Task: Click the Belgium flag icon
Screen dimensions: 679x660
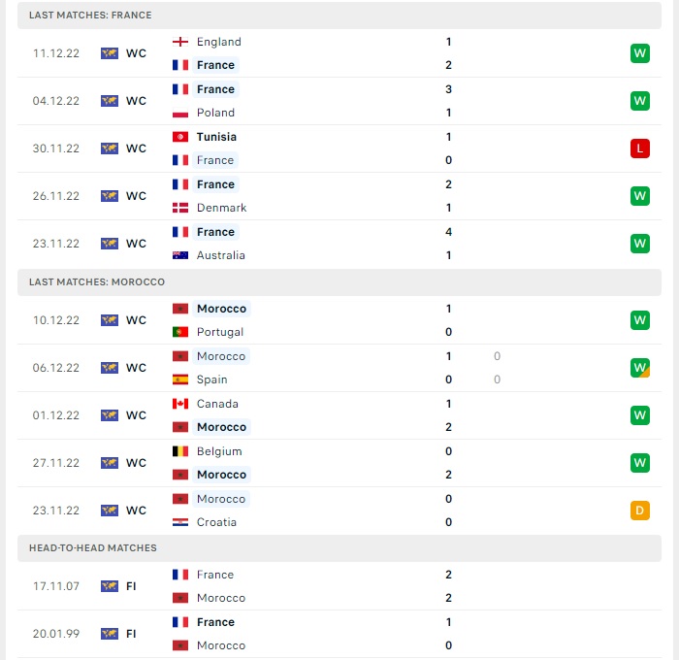Action: point(180,451)
